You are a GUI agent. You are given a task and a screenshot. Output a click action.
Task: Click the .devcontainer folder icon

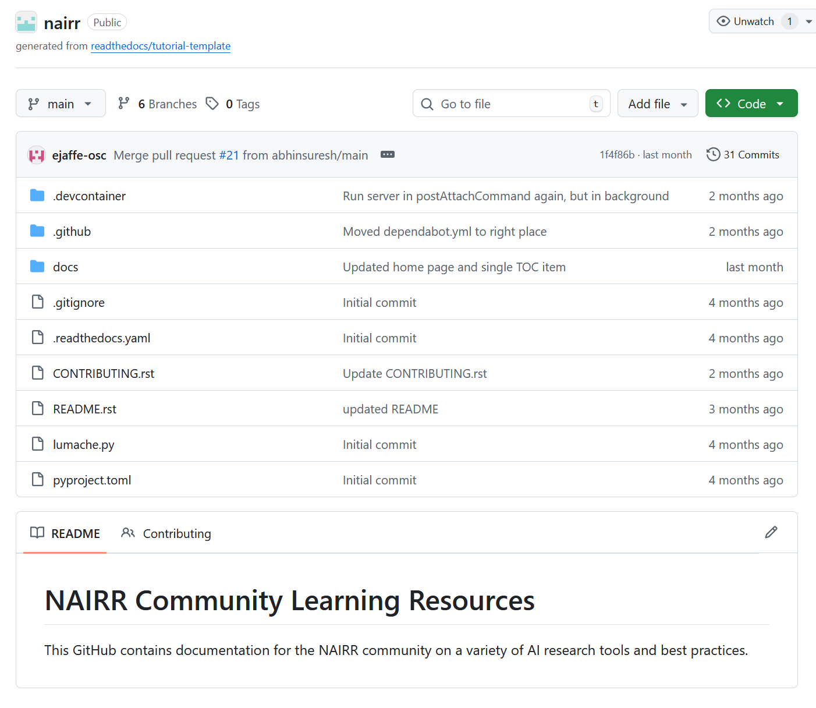[x=37, y=196]
